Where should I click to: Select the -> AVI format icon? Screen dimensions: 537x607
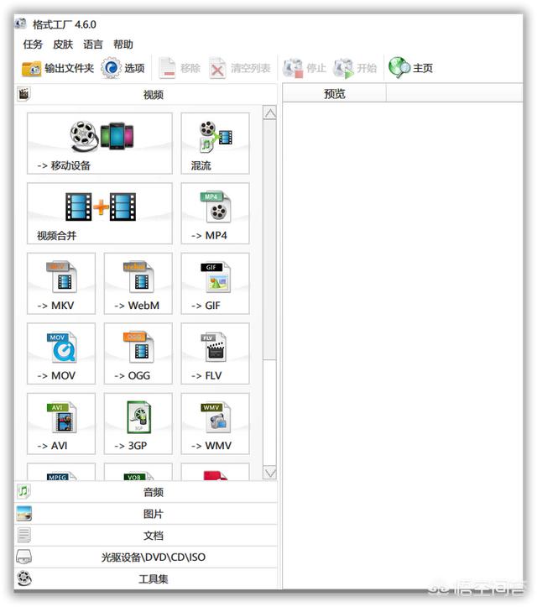(61, 423)
